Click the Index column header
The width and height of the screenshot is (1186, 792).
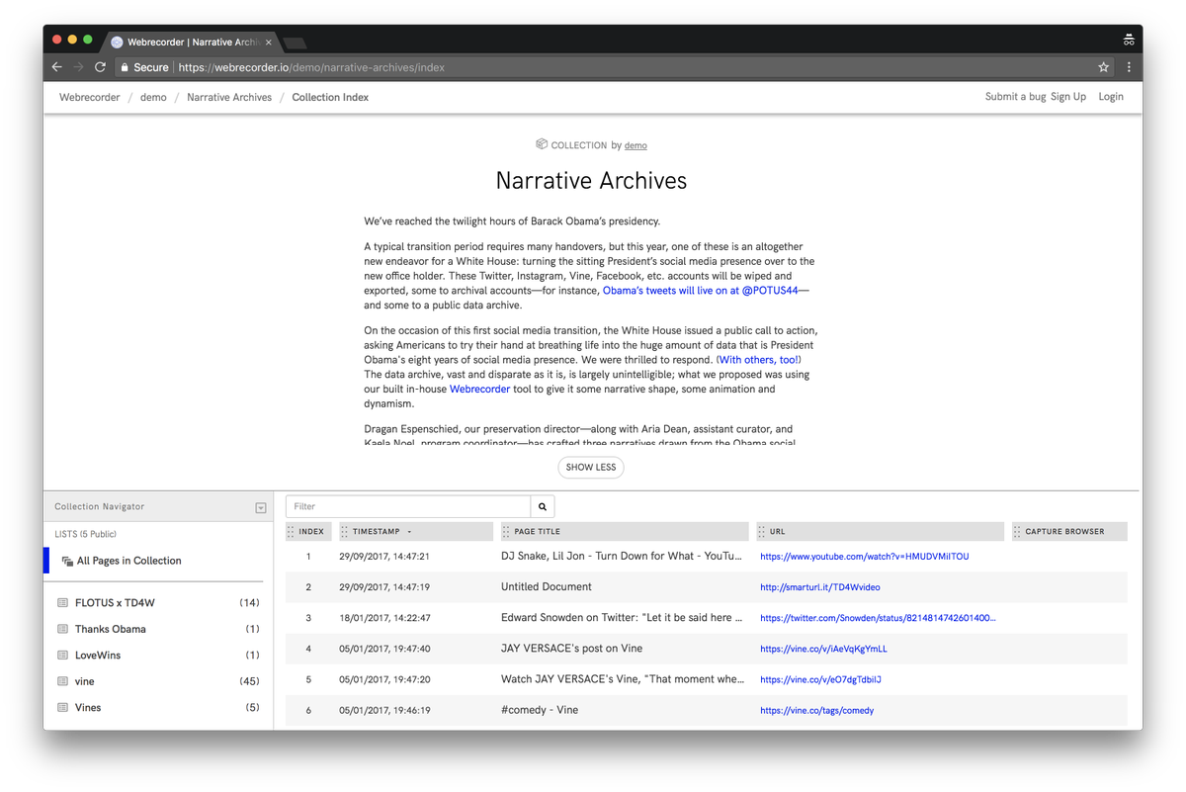tap(308, 531)
